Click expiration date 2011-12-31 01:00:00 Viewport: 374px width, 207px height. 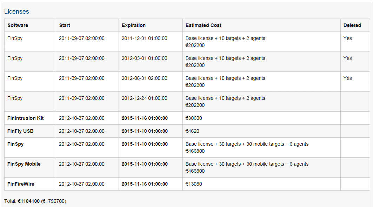(145, 38)
